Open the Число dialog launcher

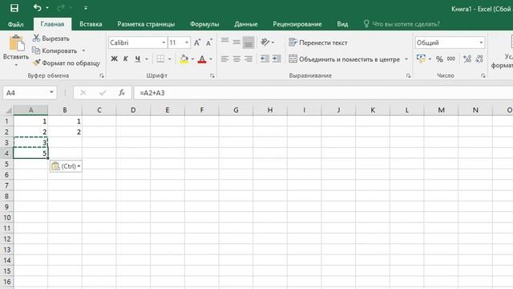coord(483,75)
